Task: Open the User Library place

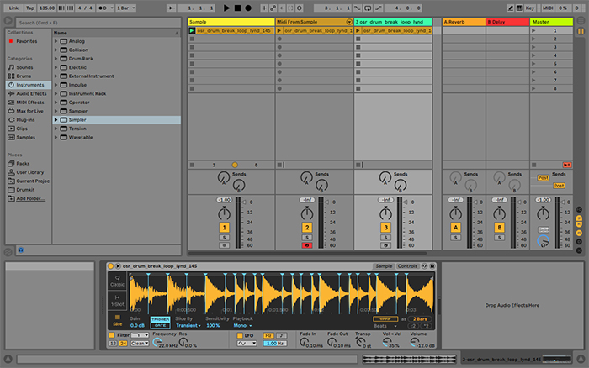Action: (29, 172)
